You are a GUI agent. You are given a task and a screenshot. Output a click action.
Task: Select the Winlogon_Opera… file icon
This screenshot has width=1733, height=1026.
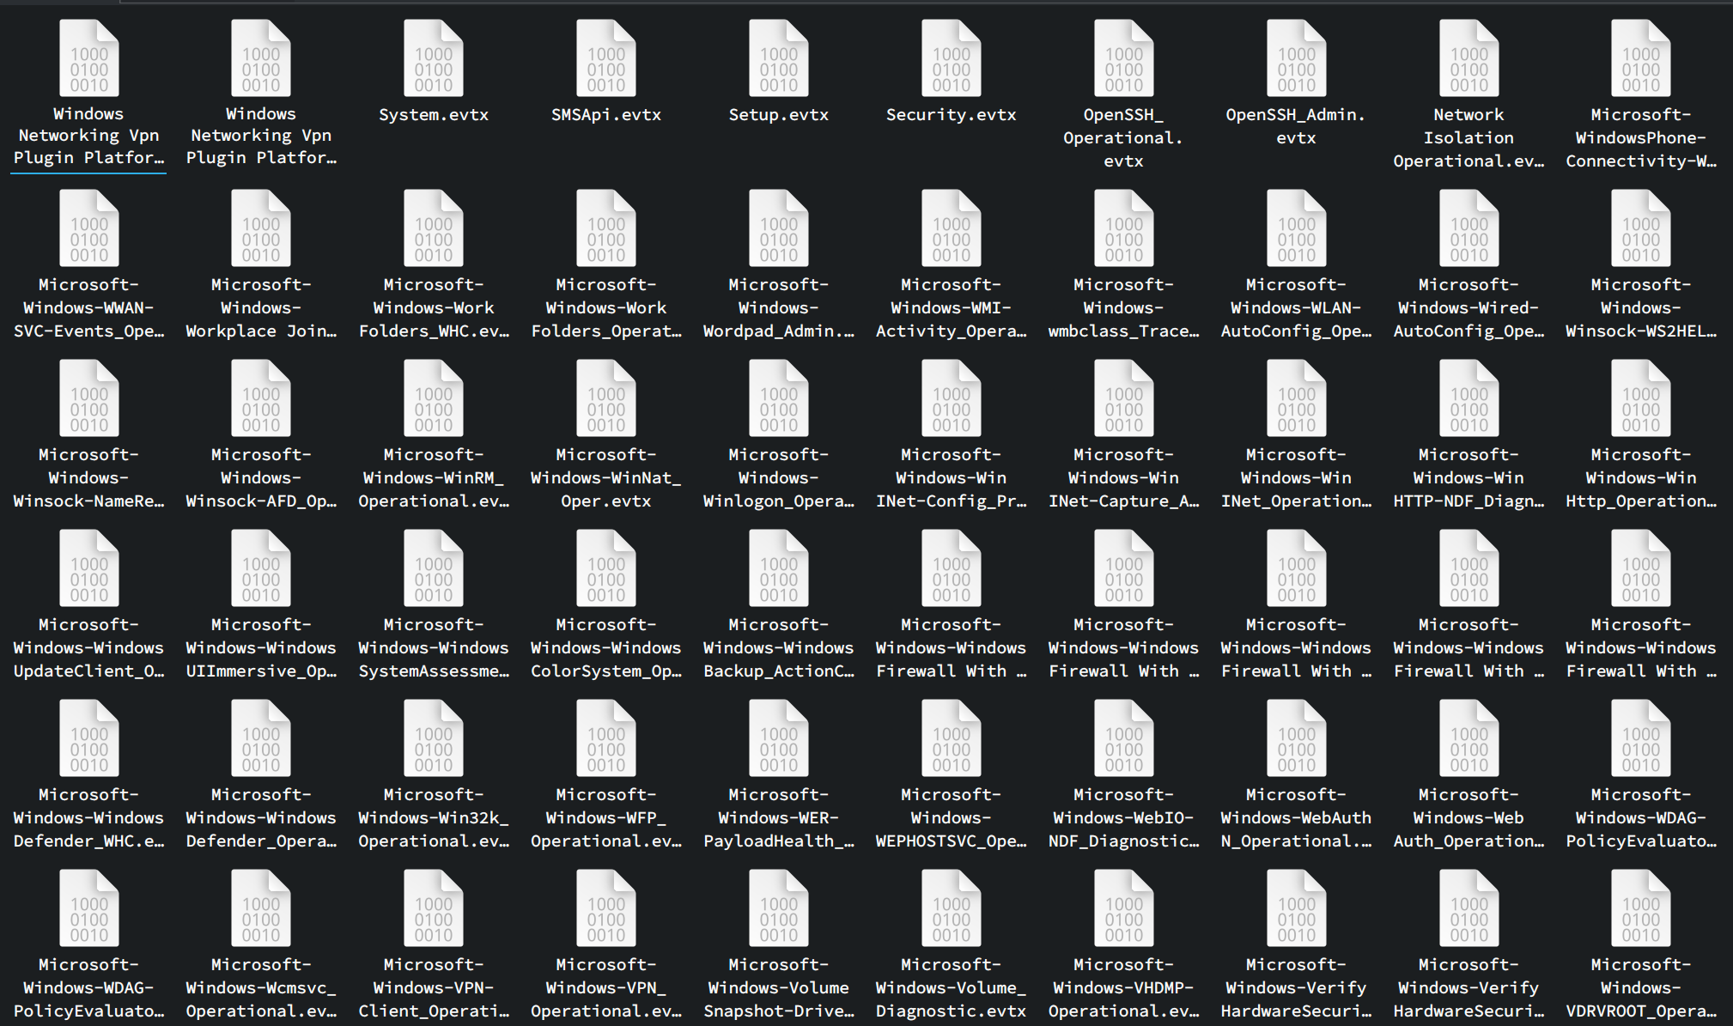click(x=779, y=398)
